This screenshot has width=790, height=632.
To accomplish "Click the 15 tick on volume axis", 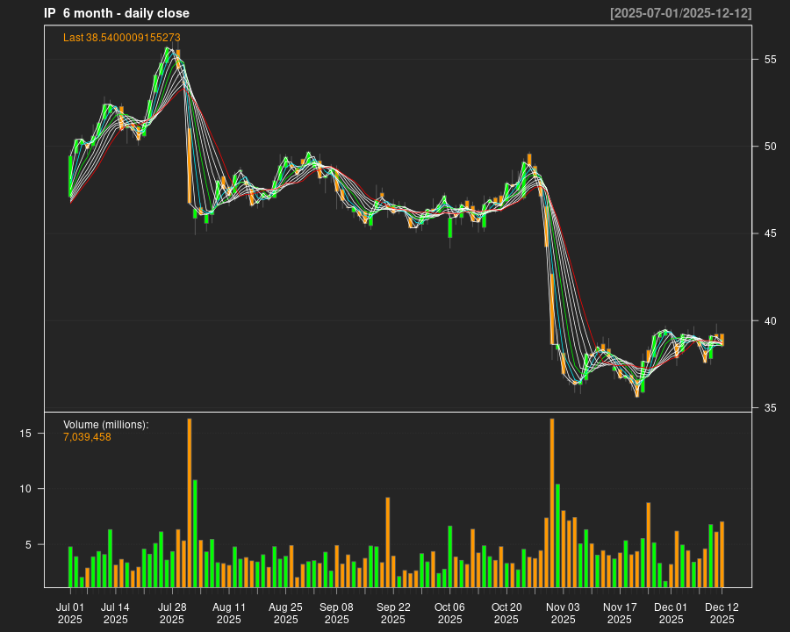I will 25,434.
